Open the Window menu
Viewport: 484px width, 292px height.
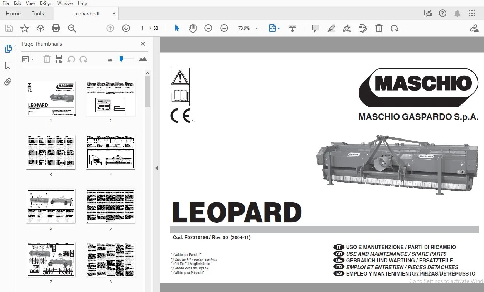click(65, 3)
